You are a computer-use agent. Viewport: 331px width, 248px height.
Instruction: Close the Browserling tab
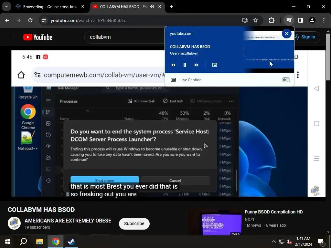click(83, 7)
